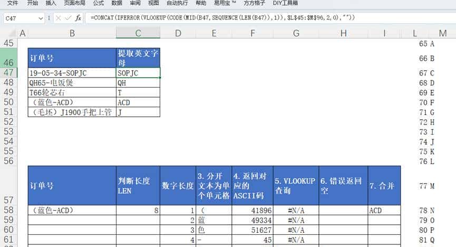
Task: Select the 订单号 header in row 46
Action: [x=72, y=58]
